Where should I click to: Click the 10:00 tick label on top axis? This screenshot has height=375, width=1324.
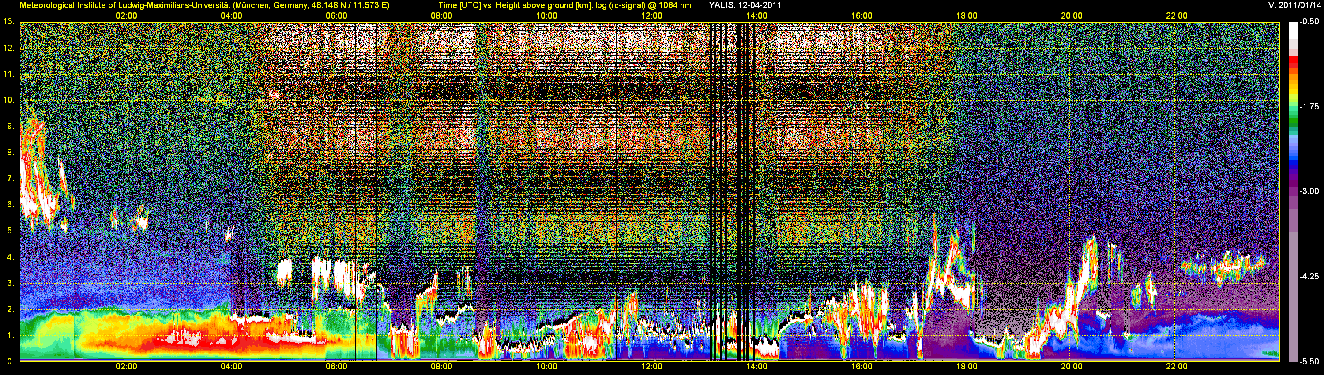[546, 16]
